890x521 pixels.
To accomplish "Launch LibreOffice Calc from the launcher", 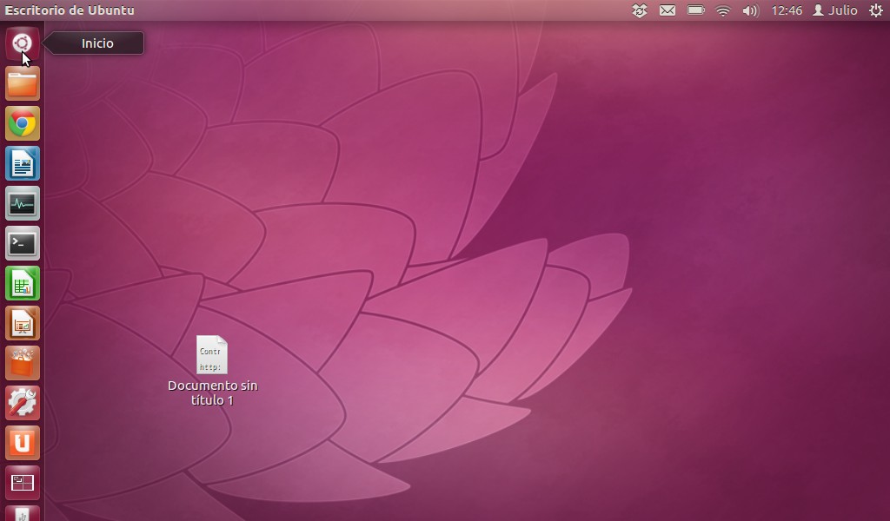I will (22, 283).
